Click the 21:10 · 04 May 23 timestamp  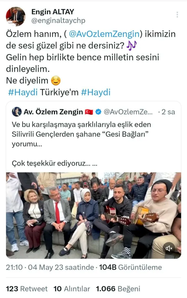(x=50, y=267)
